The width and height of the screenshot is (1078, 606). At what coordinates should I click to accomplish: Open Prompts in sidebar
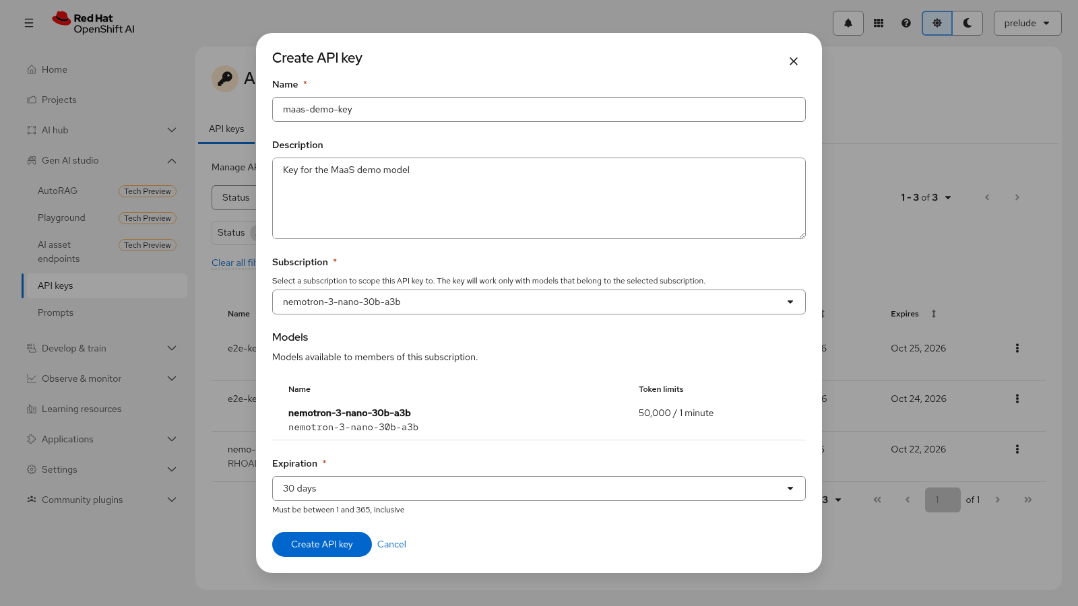click(104, 312)
